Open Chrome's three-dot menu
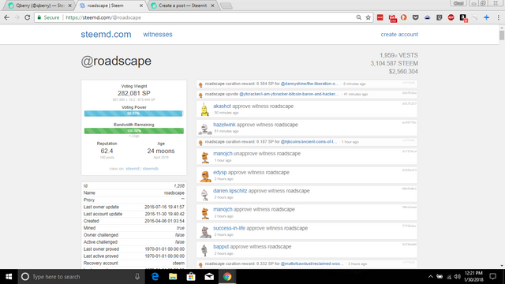 point(498,17)
